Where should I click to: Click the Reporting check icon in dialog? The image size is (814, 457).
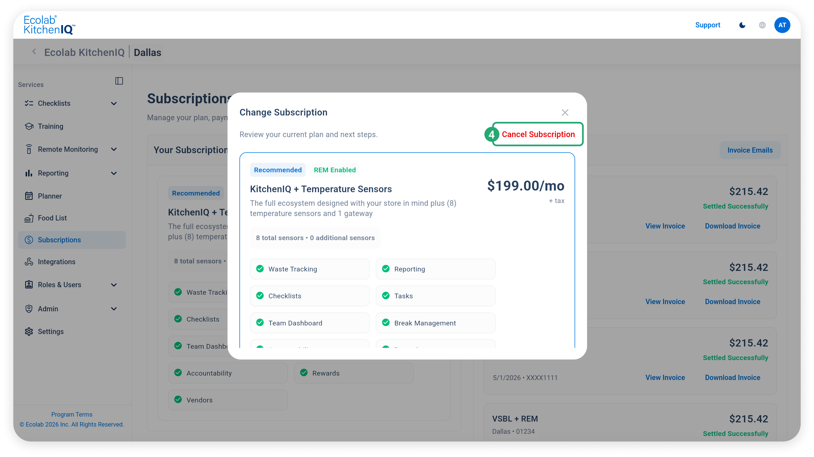(386, 269)
